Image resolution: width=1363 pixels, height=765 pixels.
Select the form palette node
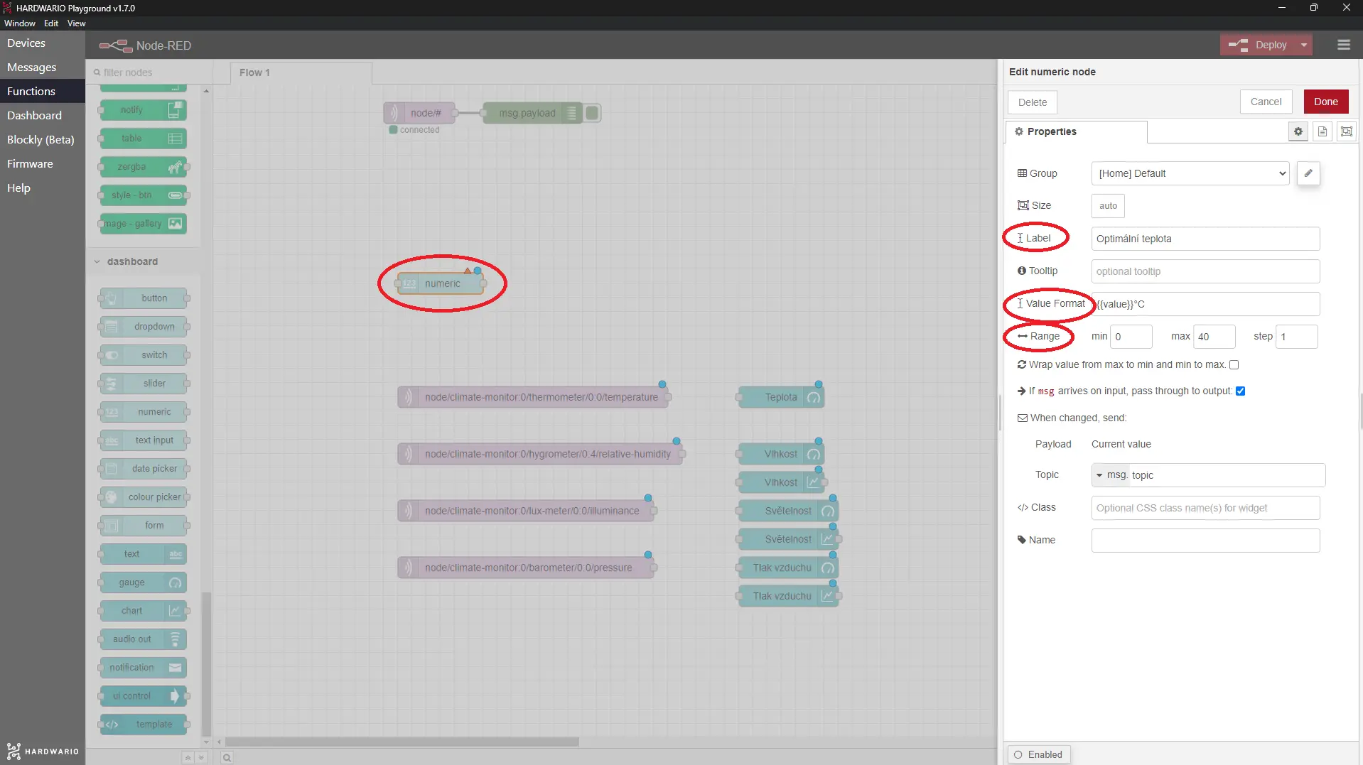[x=144, y=526]
